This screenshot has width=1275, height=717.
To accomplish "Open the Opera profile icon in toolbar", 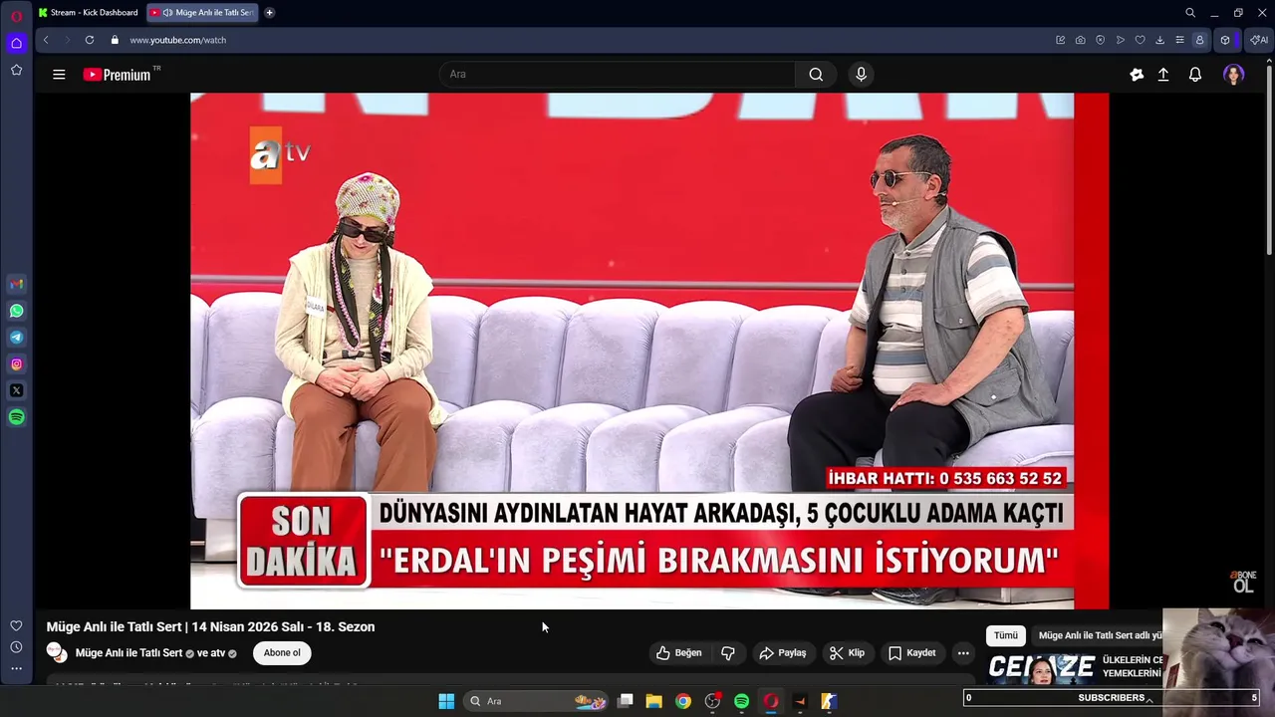I will (x=1200, y=40).
